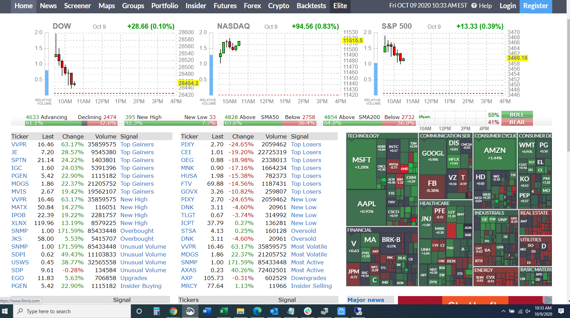Go to the Home tab
This screenshot has width=570, height=318.
pos(24,6)
